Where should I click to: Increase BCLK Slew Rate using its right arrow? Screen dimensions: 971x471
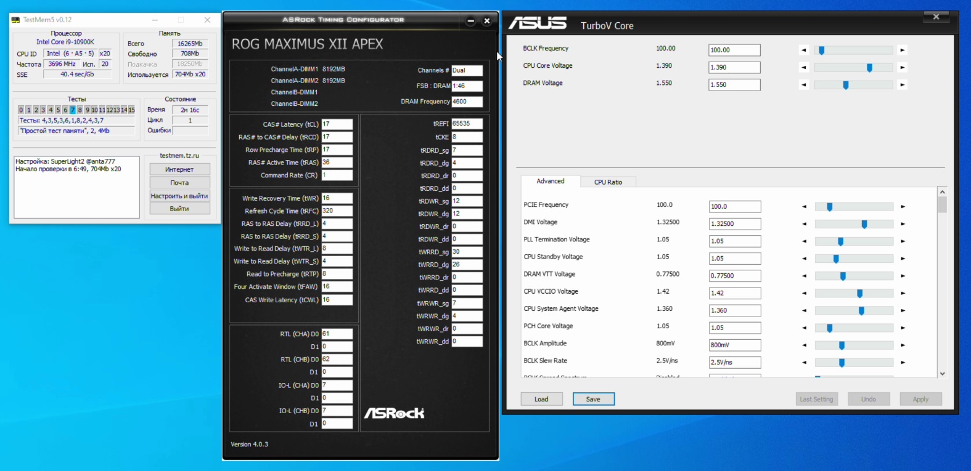903,362
